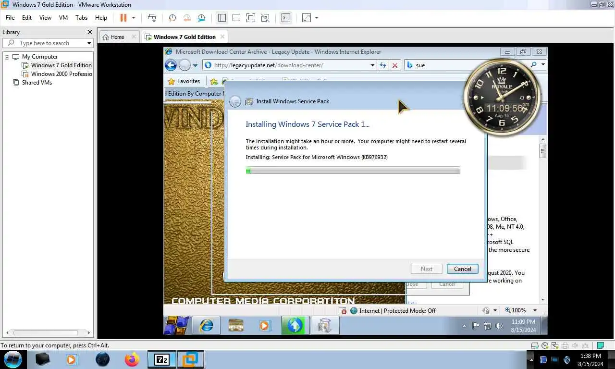
Task: Open the IE search provider dropdown
Action: tap(543, 65)
